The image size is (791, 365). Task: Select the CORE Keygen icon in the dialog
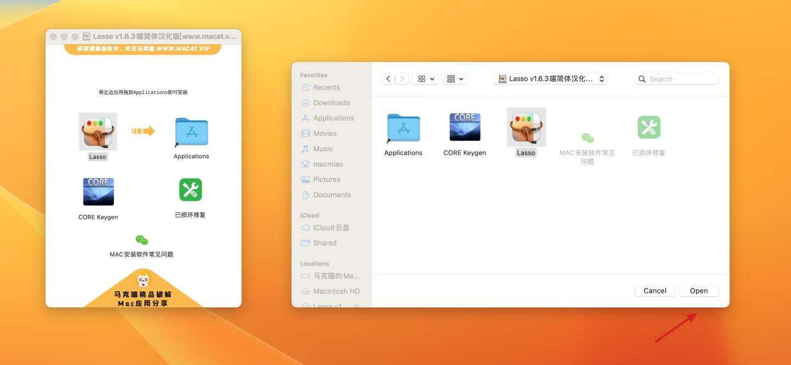pyautogui.click(x=464, y=126)
